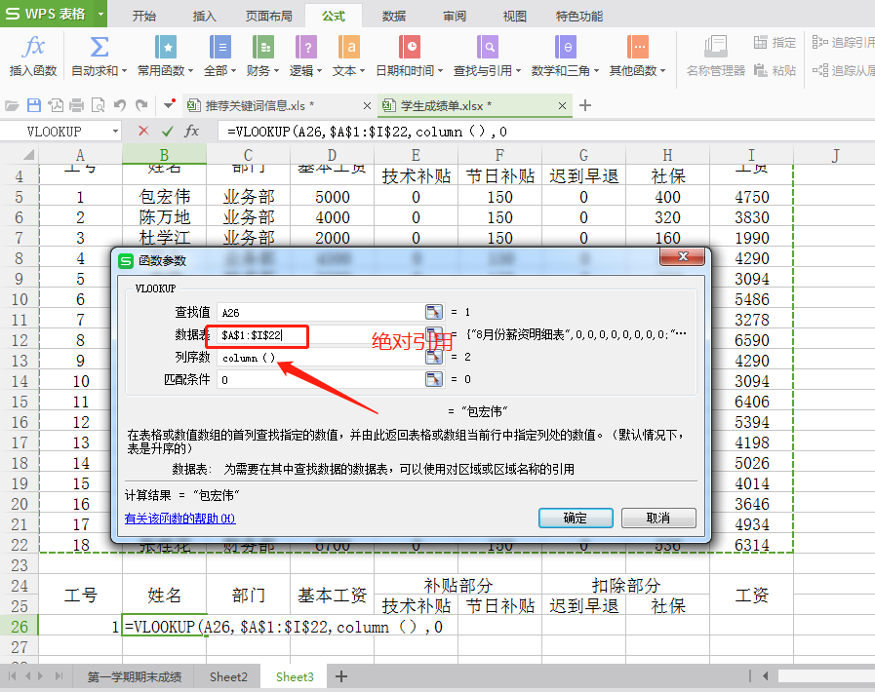This screenshot has width=875, height=692.
Task: Select row 23 header
Action: click(x=19, y=565)
